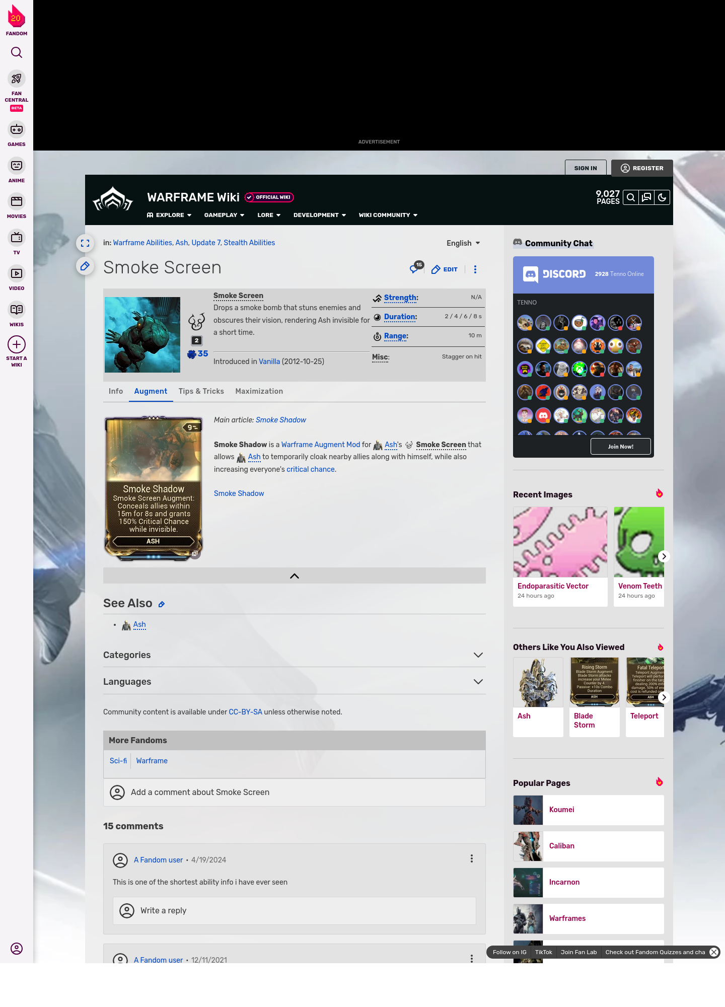725x1007 pixels.
Task: Open the Duration attribute link
Action: coord(400,317)
